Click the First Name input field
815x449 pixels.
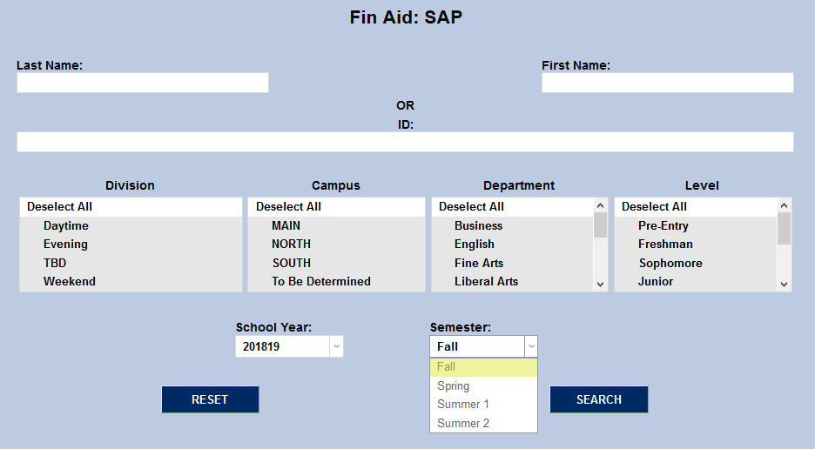point(667,83)
